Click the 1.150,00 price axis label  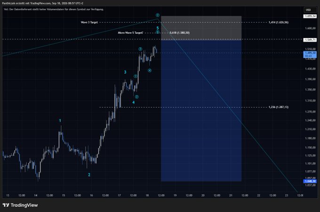(310, 147)
